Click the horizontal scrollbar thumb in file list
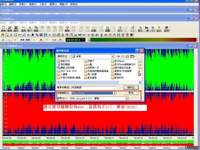The image size is (200, 150). coord(89,82)
